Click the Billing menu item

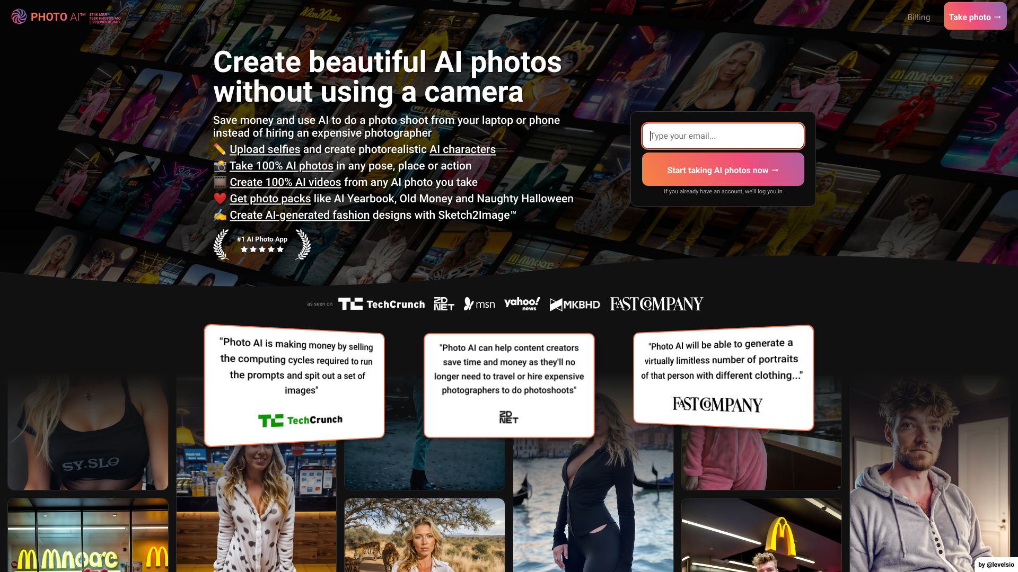(918, 16)
